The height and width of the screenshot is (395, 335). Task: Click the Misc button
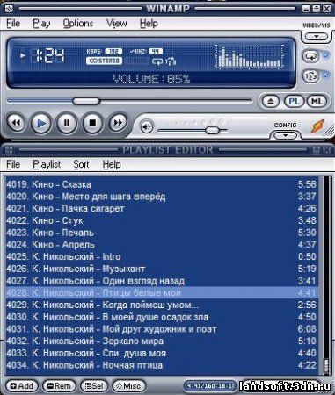[128, 386]
